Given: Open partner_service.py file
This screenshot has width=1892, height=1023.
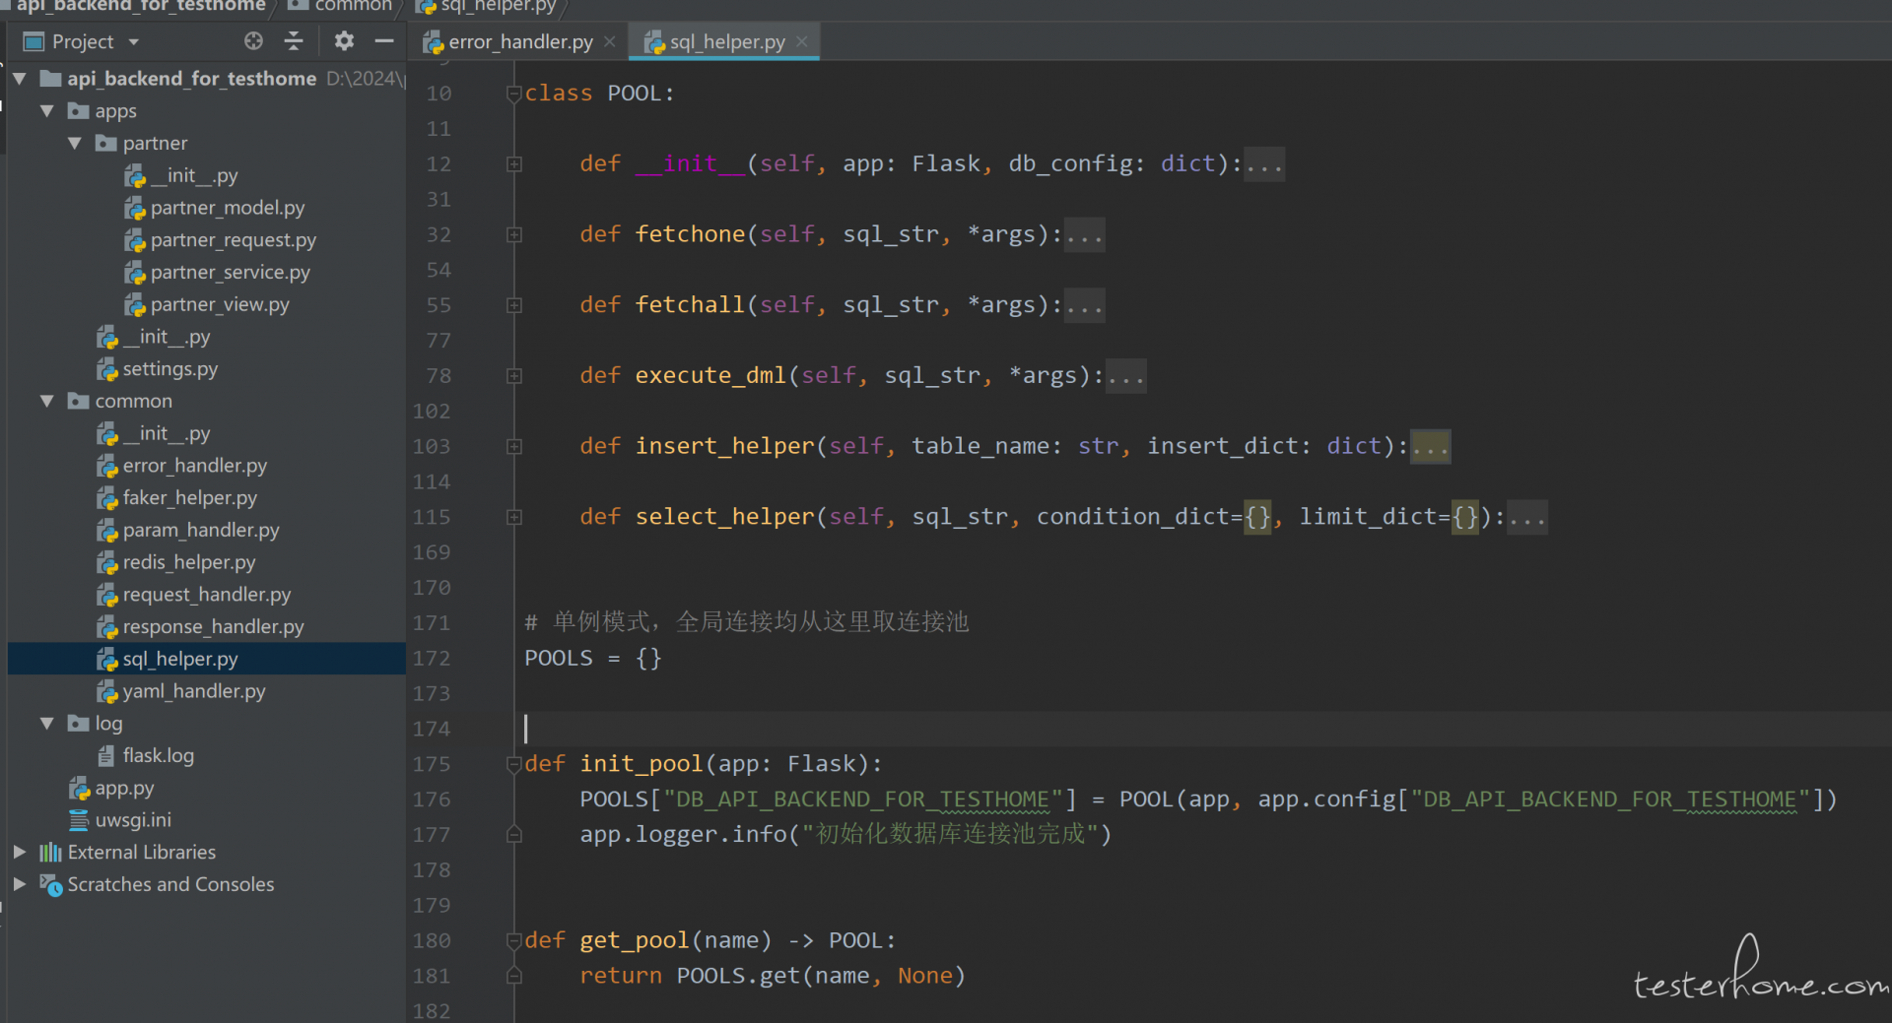Looking at the screenshot, I should (231, 272).
